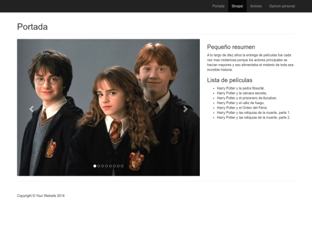Click the Harry Potter trio carousel image
312x234 pixels.
click(x=109, y=107)
